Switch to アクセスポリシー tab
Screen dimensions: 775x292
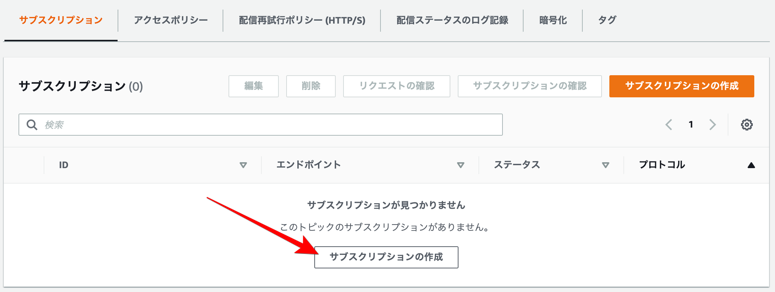[x=171, y=20]
